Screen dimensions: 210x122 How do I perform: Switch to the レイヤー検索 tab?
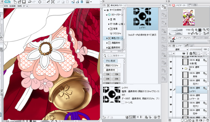[201, 38]
